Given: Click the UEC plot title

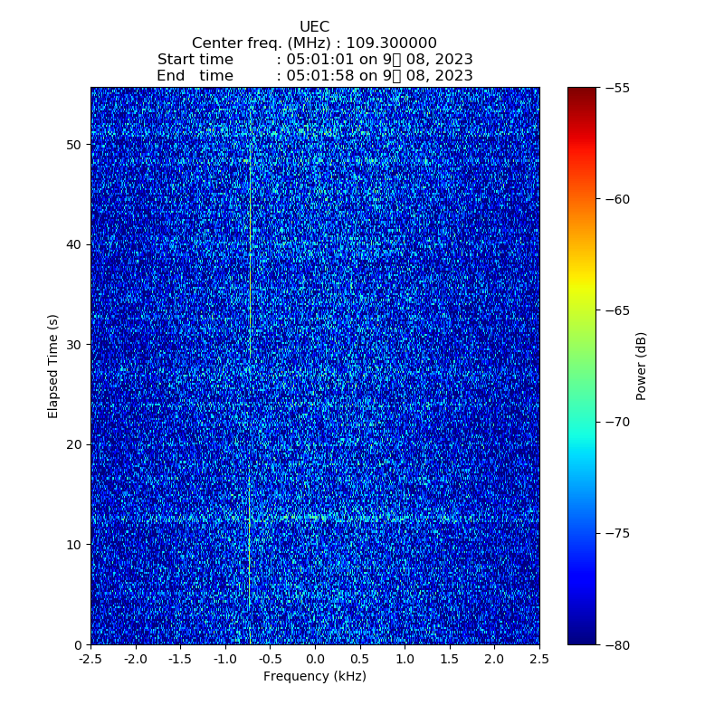Looking at the screenshot, I should [x=314, y=27].
